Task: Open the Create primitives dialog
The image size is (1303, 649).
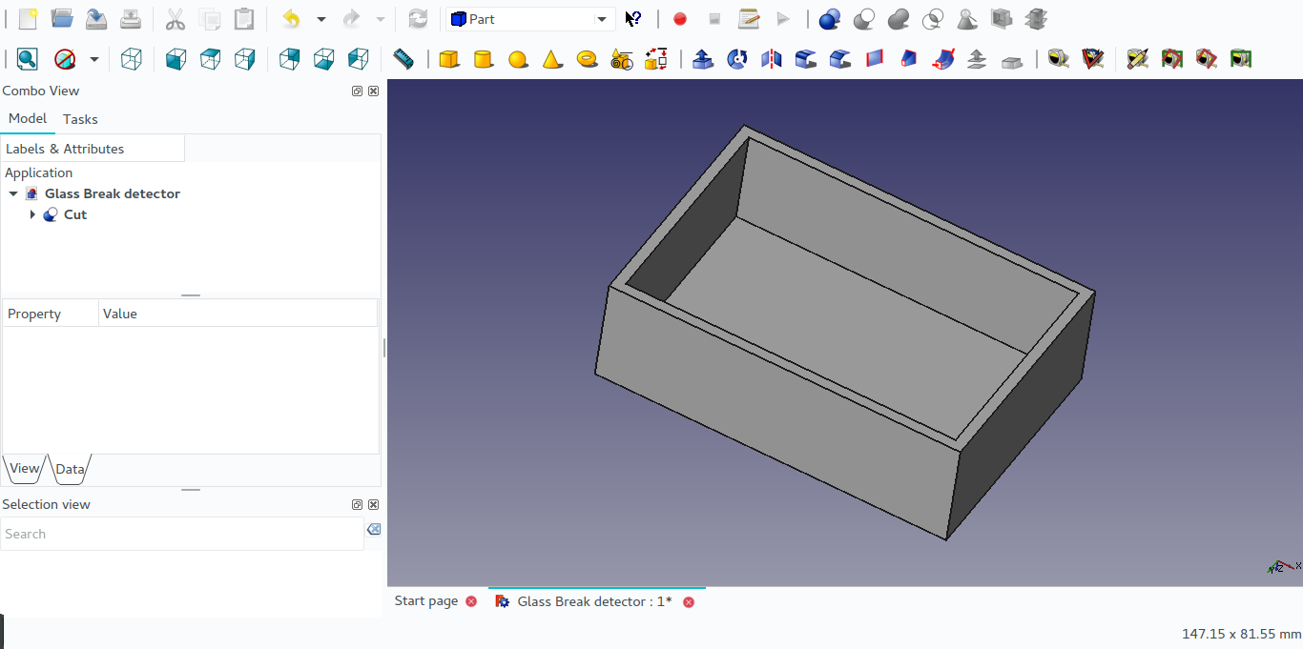Action: click(621, 59)
